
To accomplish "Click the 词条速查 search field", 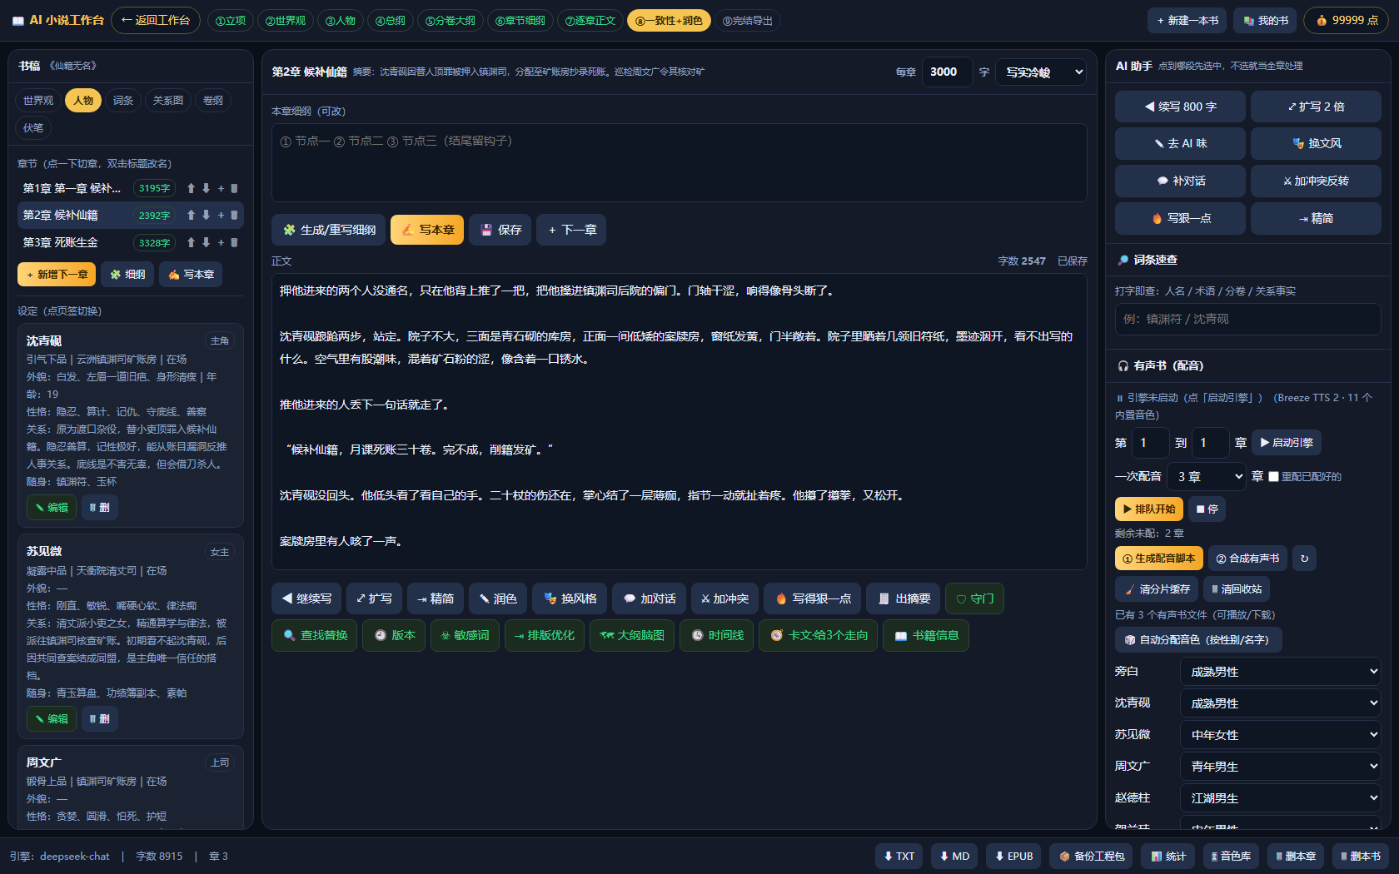I will point(1247,319).
